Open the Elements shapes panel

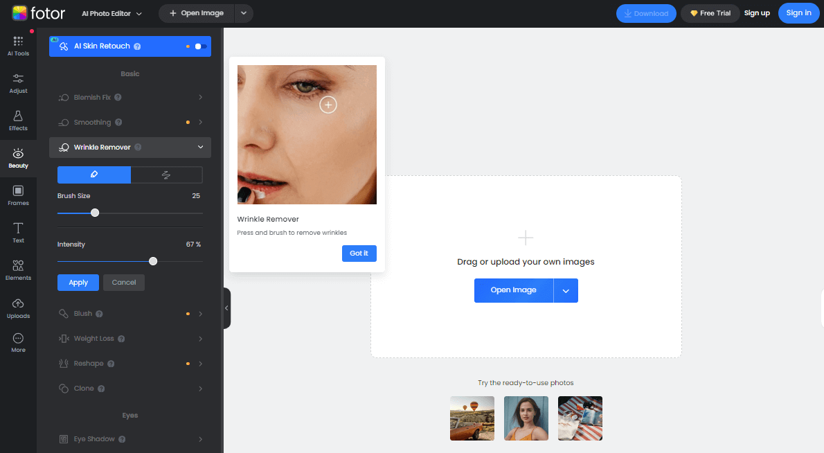click(18, 270)
